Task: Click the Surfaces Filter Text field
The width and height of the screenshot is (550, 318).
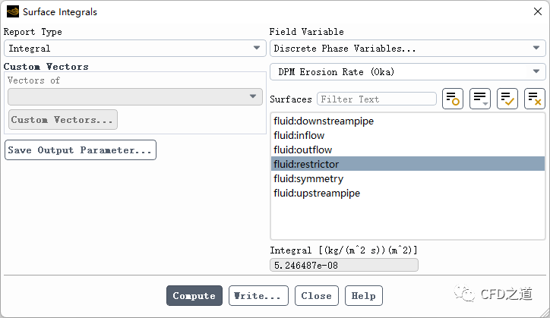Action: pos(376,99)
